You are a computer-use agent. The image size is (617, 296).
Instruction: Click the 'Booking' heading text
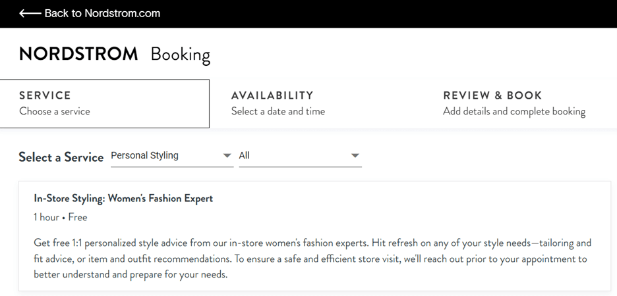coord(181,55)
